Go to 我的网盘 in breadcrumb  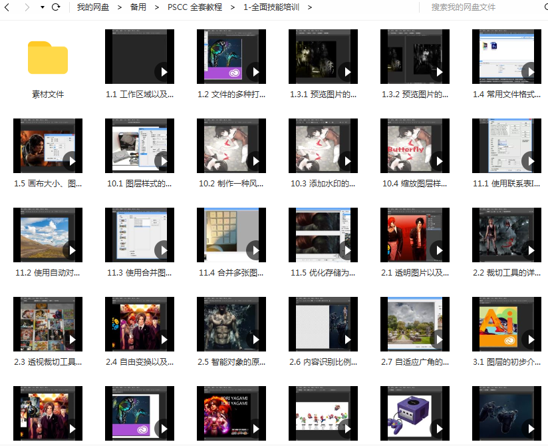coord(93,7)
